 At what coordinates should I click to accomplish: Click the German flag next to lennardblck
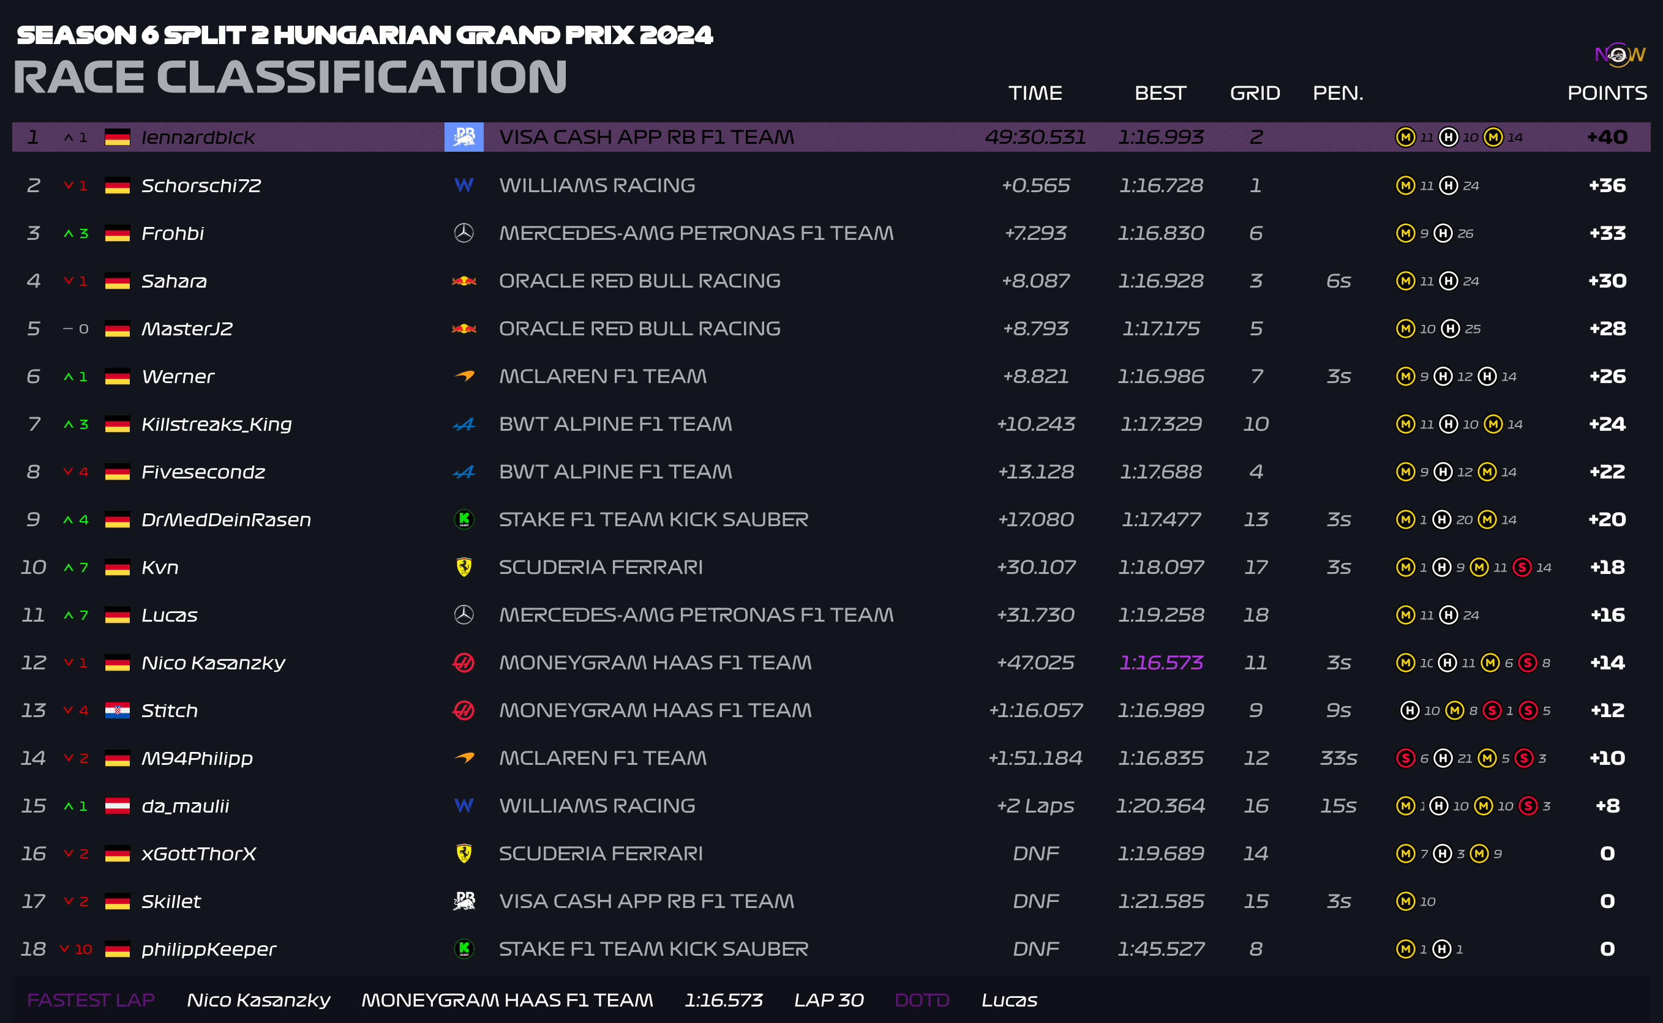(117, 137)
